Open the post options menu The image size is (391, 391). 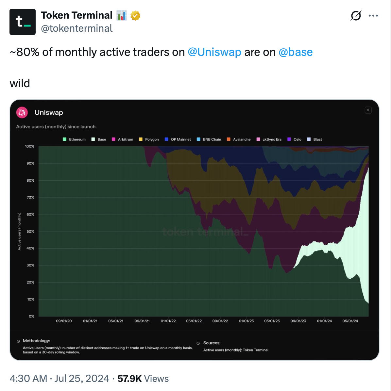(x=373, y=15)
